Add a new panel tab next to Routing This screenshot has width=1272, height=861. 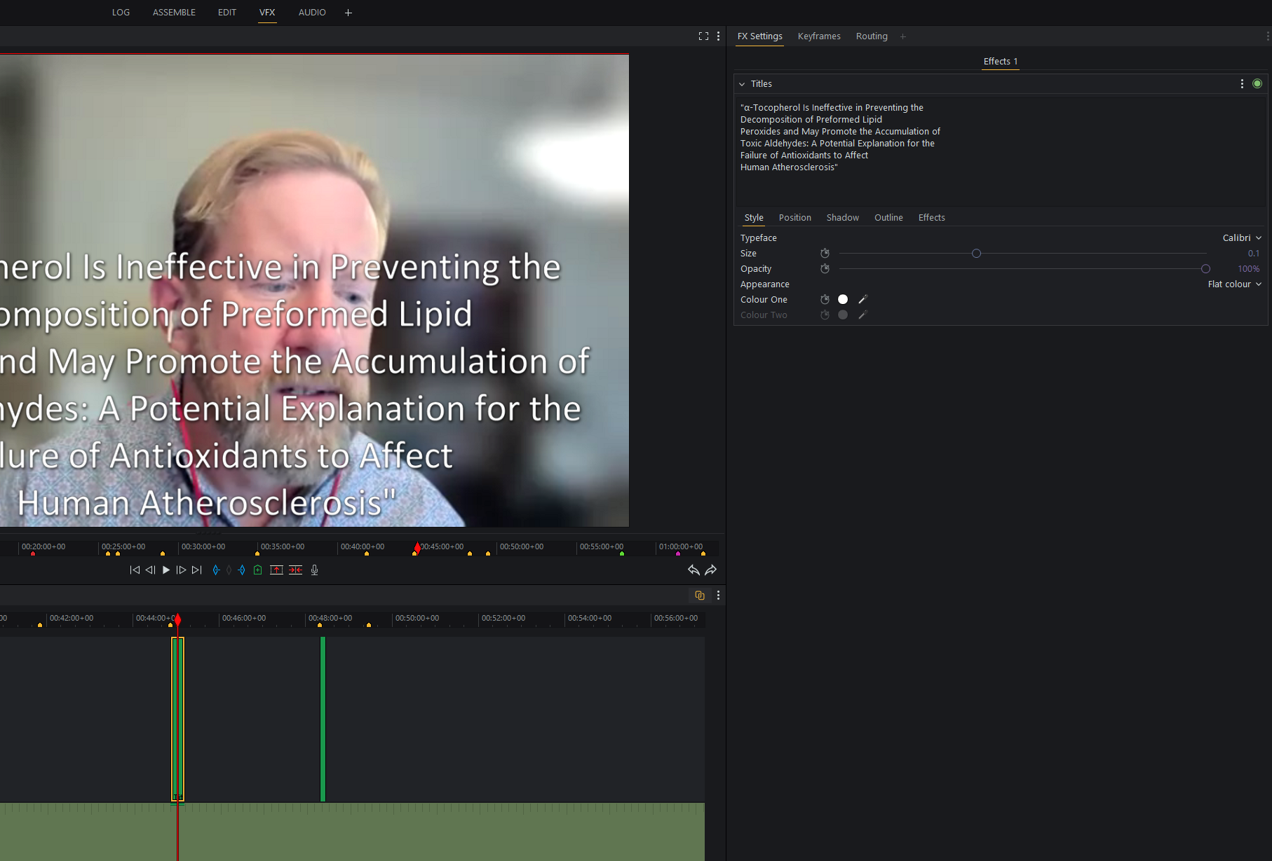[x=903, y=36]
